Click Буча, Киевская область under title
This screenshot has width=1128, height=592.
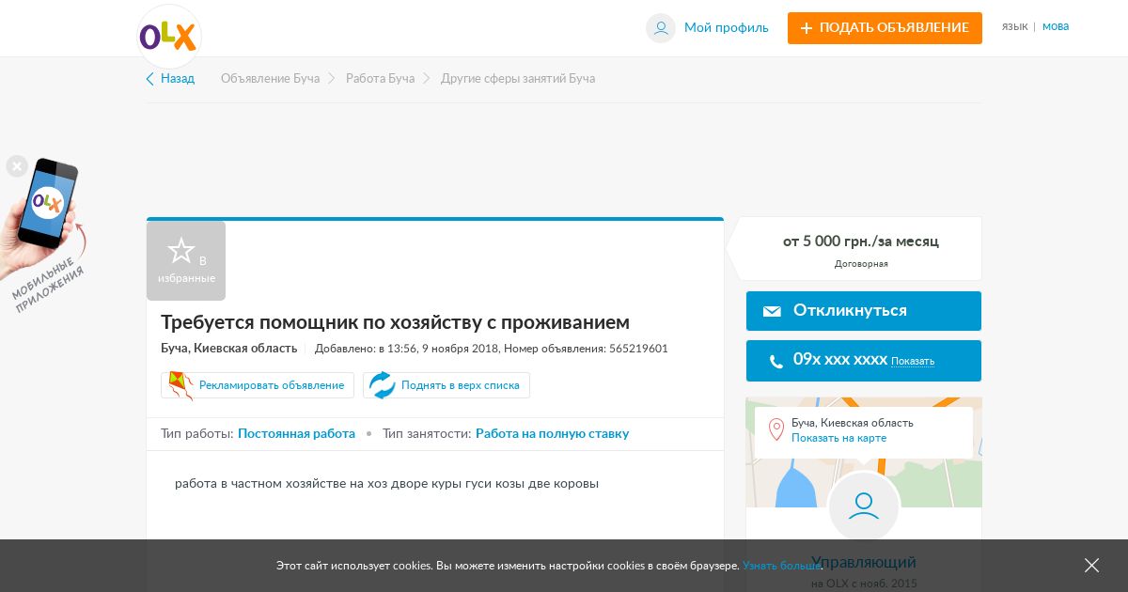228,349
